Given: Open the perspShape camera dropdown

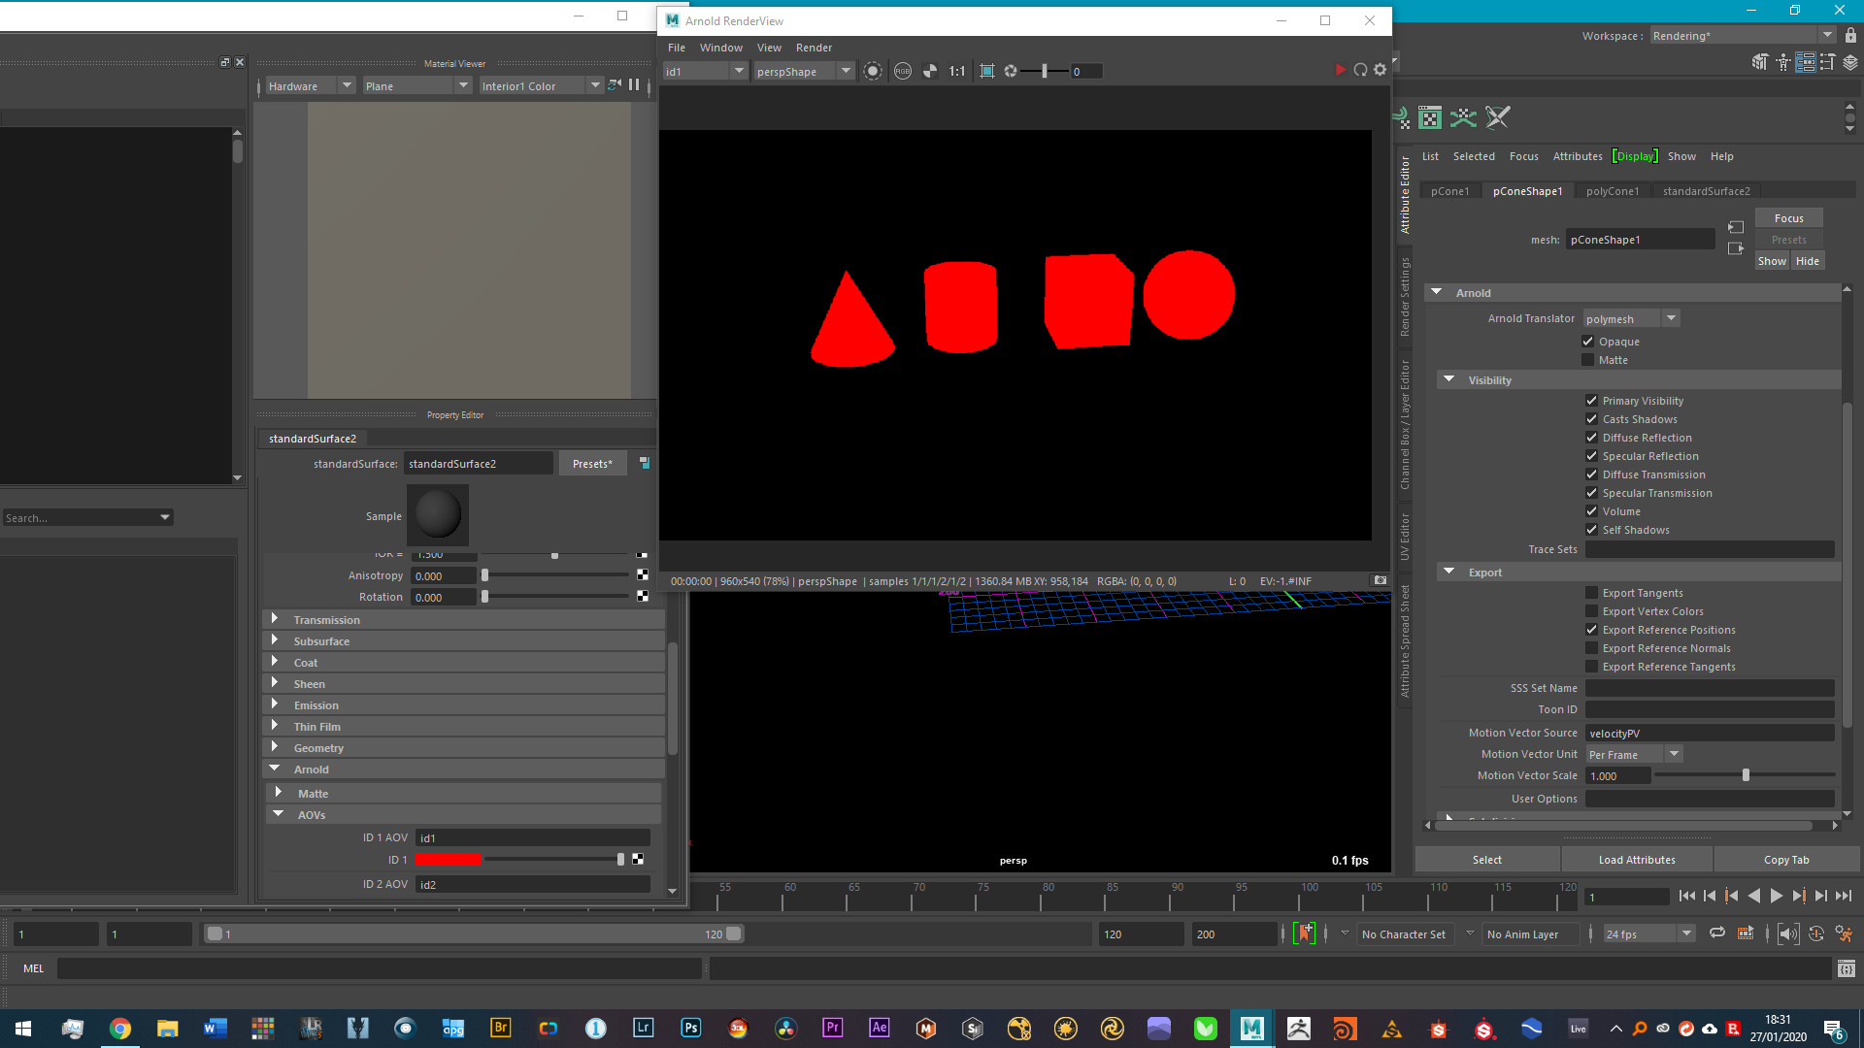Looking at the screenshot, I should click(x=844, y=70).
